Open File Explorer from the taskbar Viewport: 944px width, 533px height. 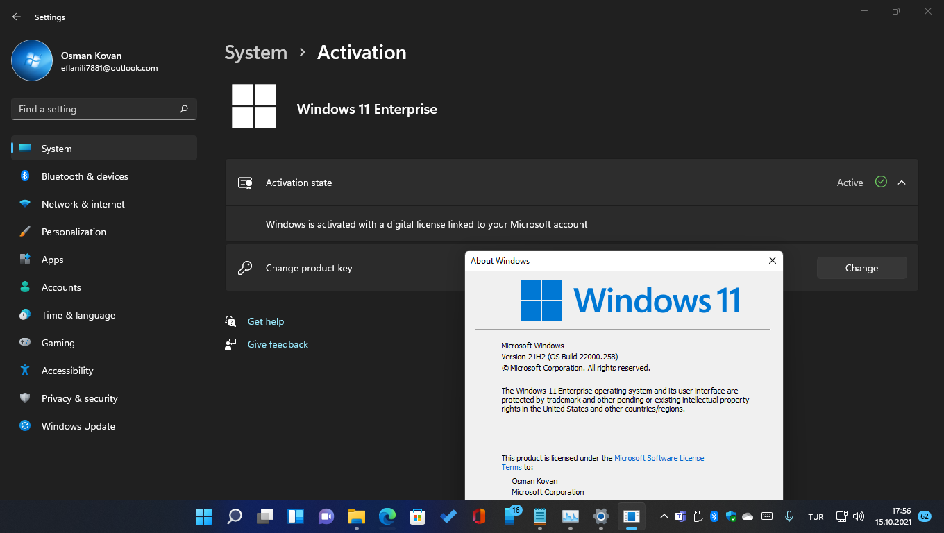click(357, 516)
